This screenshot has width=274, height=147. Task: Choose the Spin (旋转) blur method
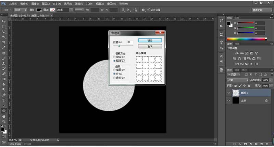pos(115,57)
